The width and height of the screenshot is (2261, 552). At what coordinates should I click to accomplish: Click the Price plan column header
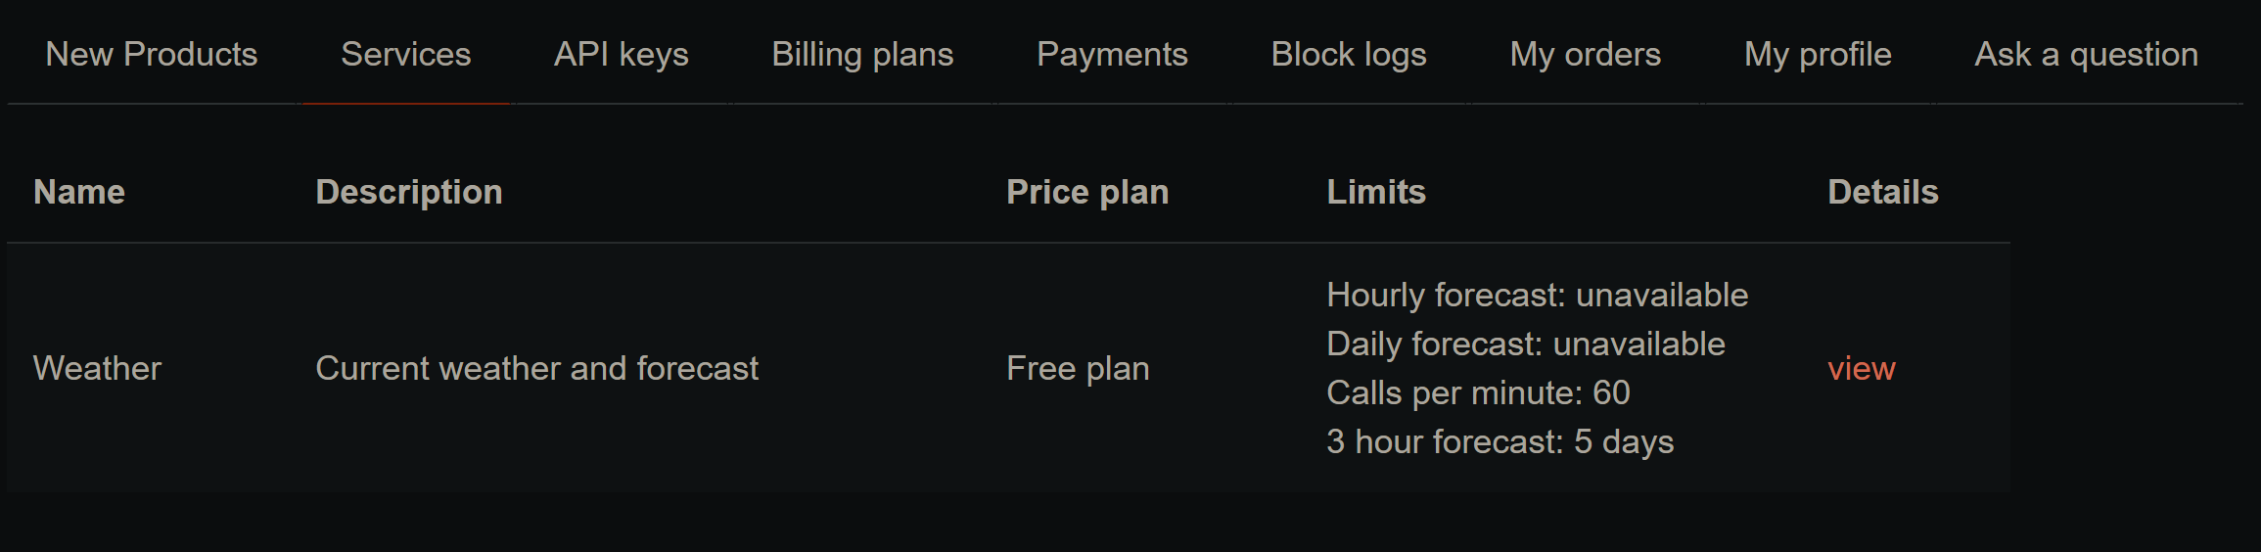tap(1086, 192)
